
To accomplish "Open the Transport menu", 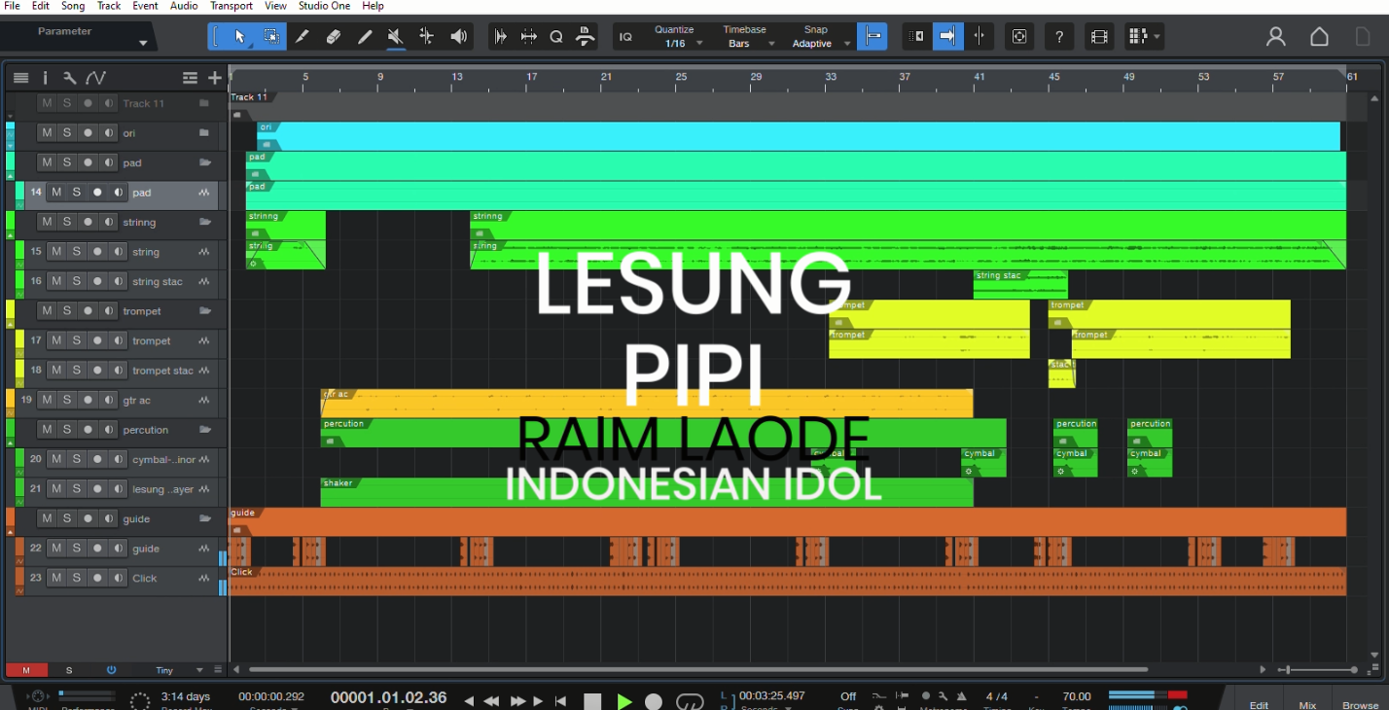I will click(x=231, y=6).
